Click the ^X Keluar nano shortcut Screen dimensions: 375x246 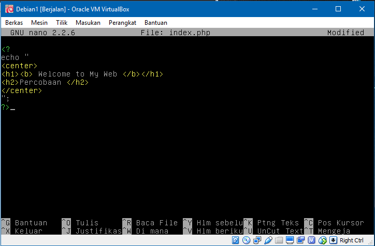[x=22, y=231]
